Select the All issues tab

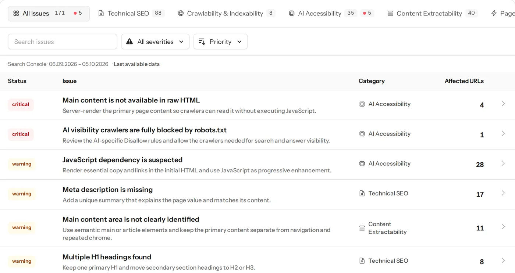[49, 14]
